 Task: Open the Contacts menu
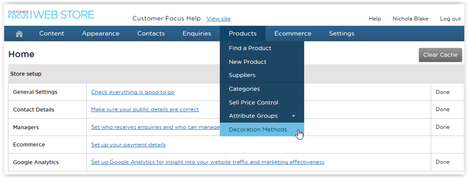coord(151,33)
